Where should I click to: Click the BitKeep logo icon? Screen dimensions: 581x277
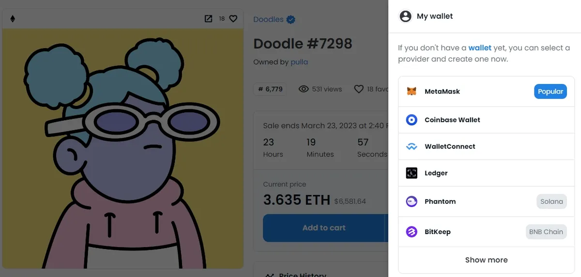pyautogui.click(x=412, y=232)
